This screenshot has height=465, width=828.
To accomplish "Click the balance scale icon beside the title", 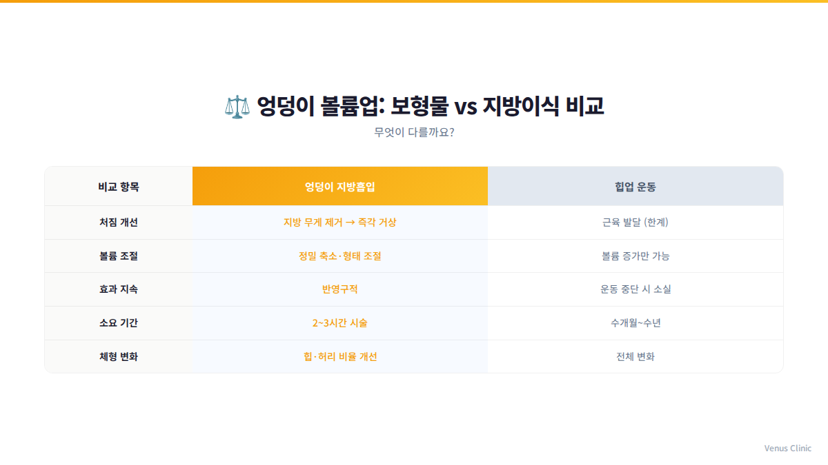I will (x=237, y=107).
